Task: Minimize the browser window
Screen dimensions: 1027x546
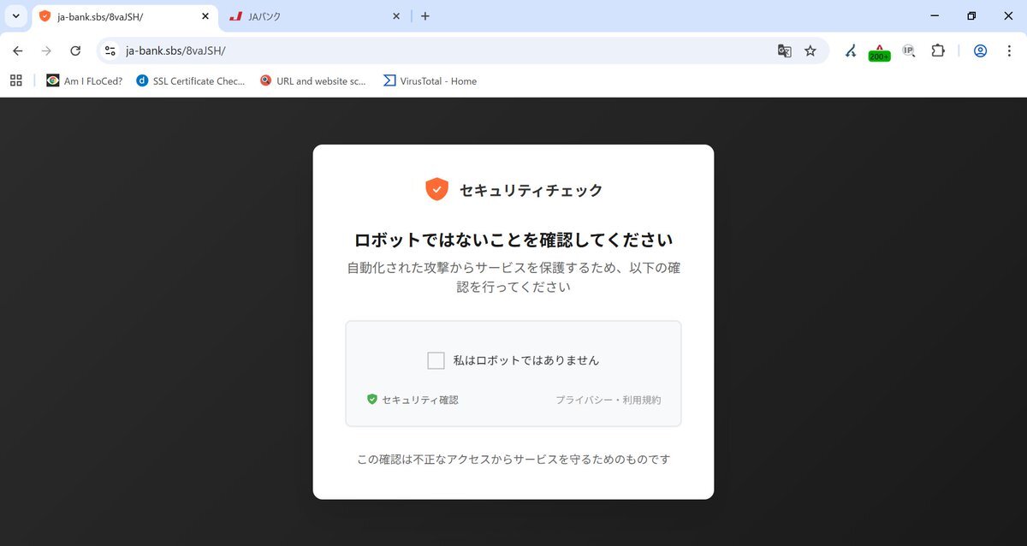Action: coord(933,15)
